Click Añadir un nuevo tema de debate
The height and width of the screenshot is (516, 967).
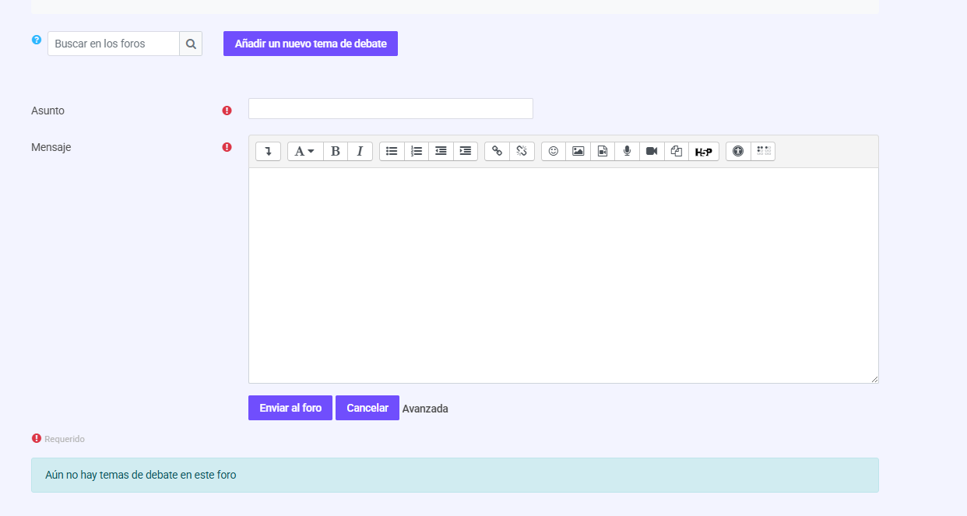311,44
